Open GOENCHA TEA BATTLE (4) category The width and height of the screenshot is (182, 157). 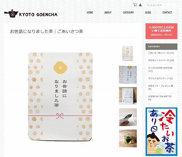[x=160, y=98]
